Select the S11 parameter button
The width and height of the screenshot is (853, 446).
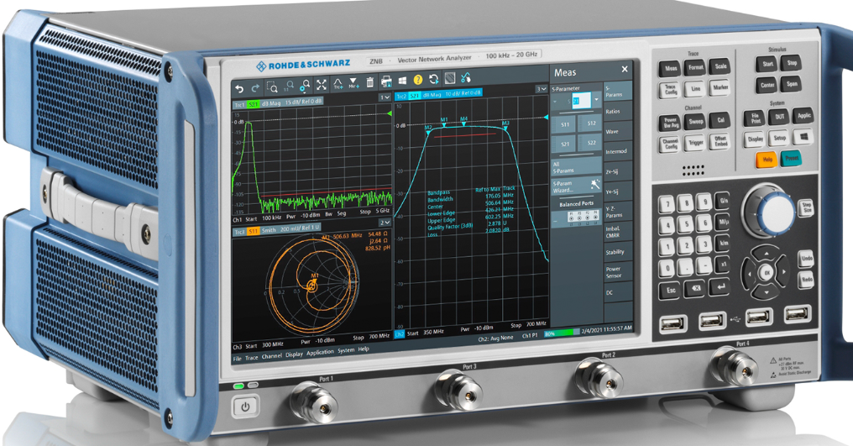pyautogui.click(x=564, y=124)
